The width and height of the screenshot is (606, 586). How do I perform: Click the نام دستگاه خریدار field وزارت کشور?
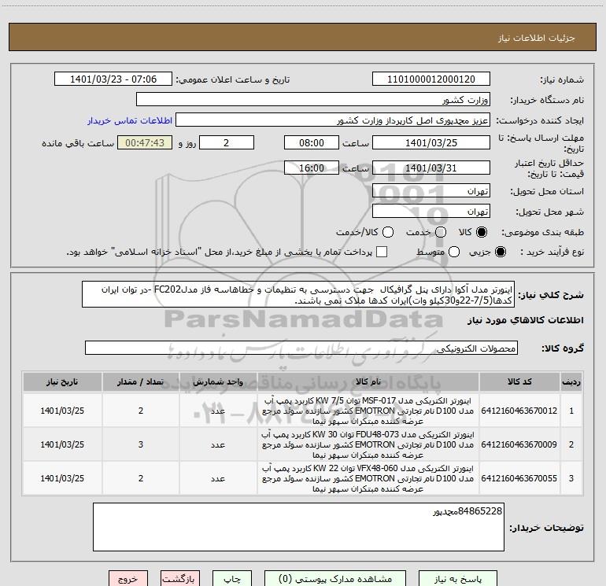(313, 100)
